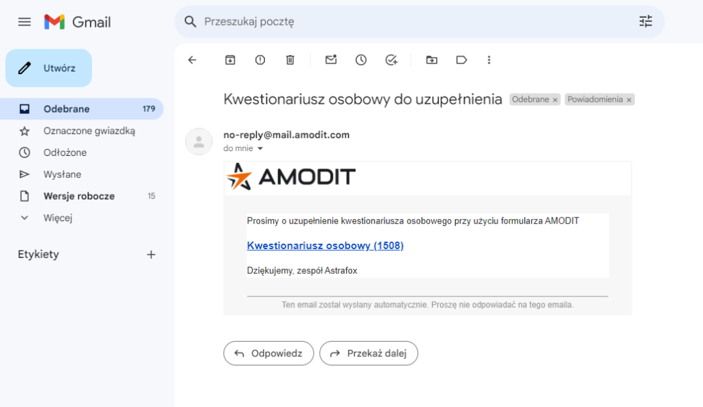Click the 'Przekaż dalej' button

(x=369, y=353)
